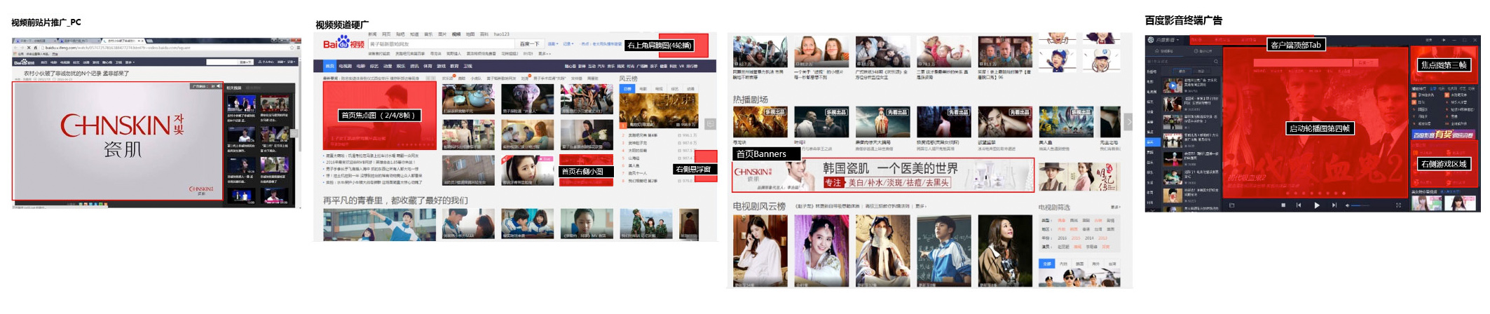The width and height of the screenshot is (1490, 314).
Task: Click the play button in Baidu player
Action: pyautogui.click(x=1316, y=205)
